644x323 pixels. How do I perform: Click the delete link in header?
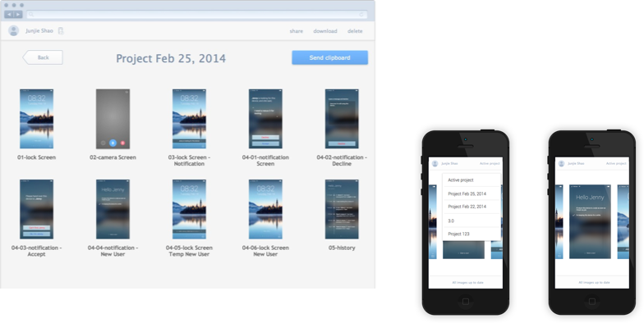(x=355, y=31)
